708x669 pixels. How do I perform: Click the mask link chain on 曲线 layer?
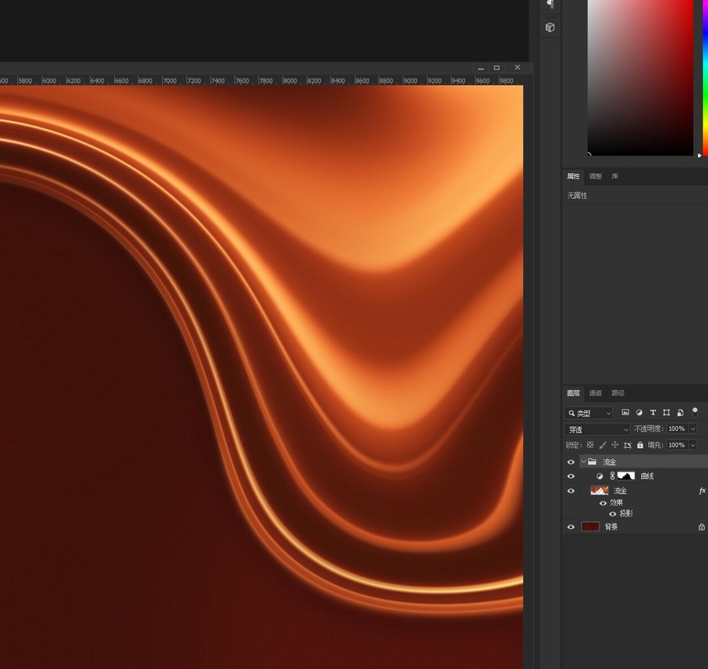(612, 476)
